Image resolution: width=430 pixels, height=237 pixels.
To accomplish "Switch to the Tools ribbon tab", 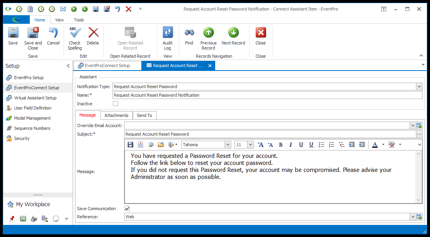I will 79,20.
